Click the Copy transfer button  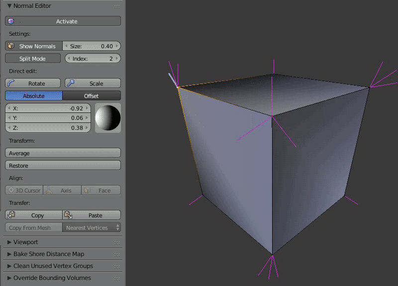(34, 215)
